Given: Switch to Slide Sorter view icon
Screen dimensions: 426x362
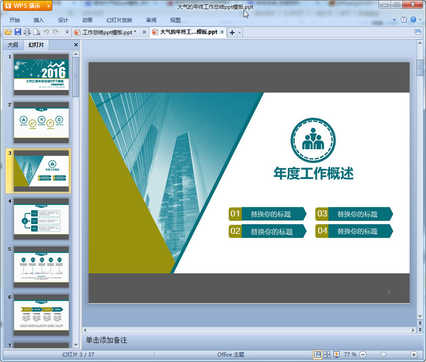Looking at the screenshot, I should tap(327, 354).
